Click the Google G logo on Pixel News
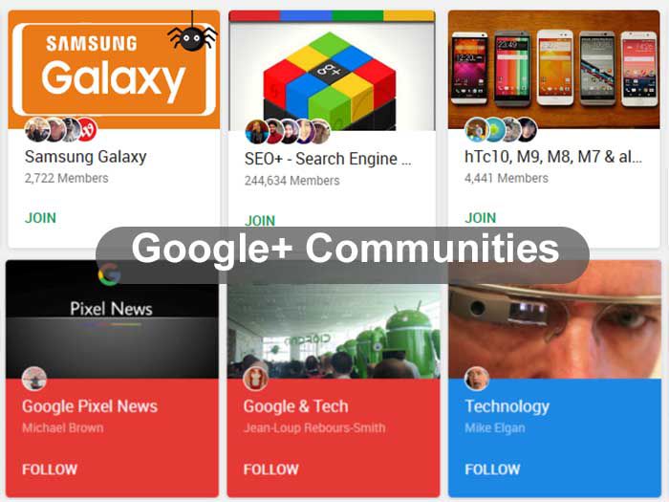The width and height of the screenshot is (669, 502). [109, 274]
